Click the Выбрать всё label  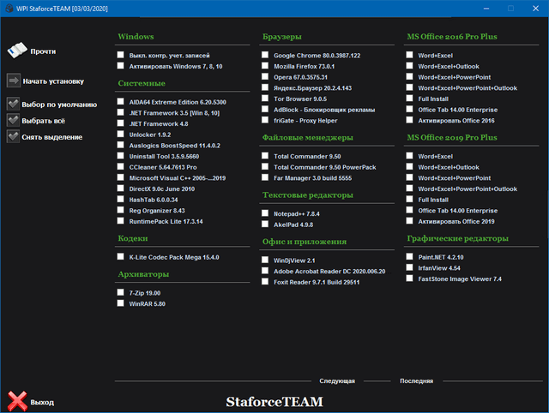[x=44, y=121]
